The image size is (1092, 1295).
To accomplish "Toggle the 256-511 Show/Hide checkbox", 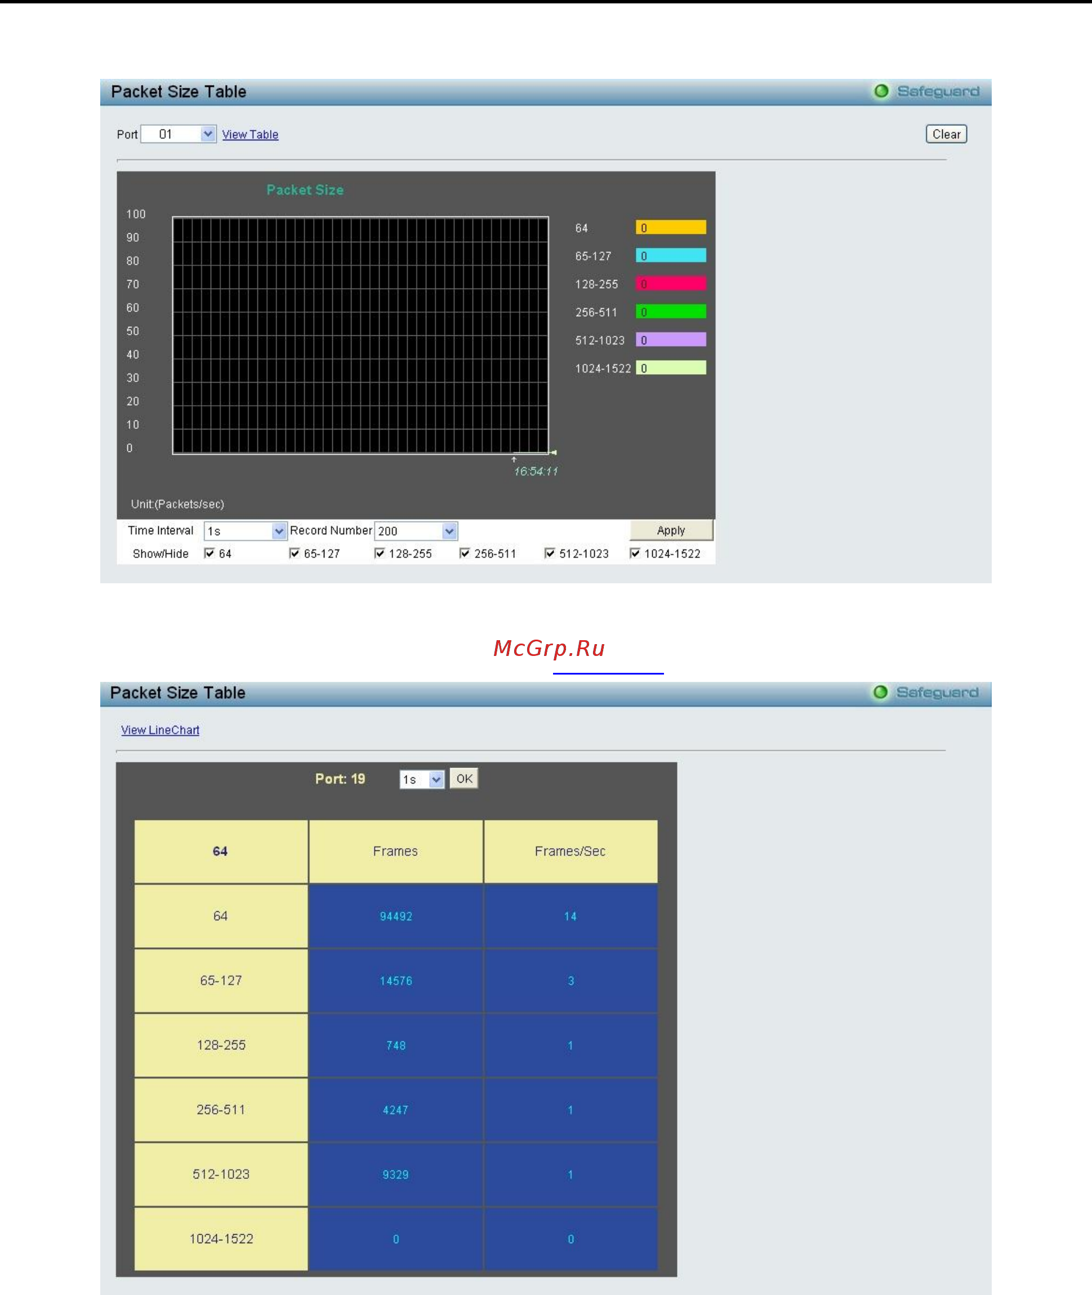I will (x=464, y=553).
